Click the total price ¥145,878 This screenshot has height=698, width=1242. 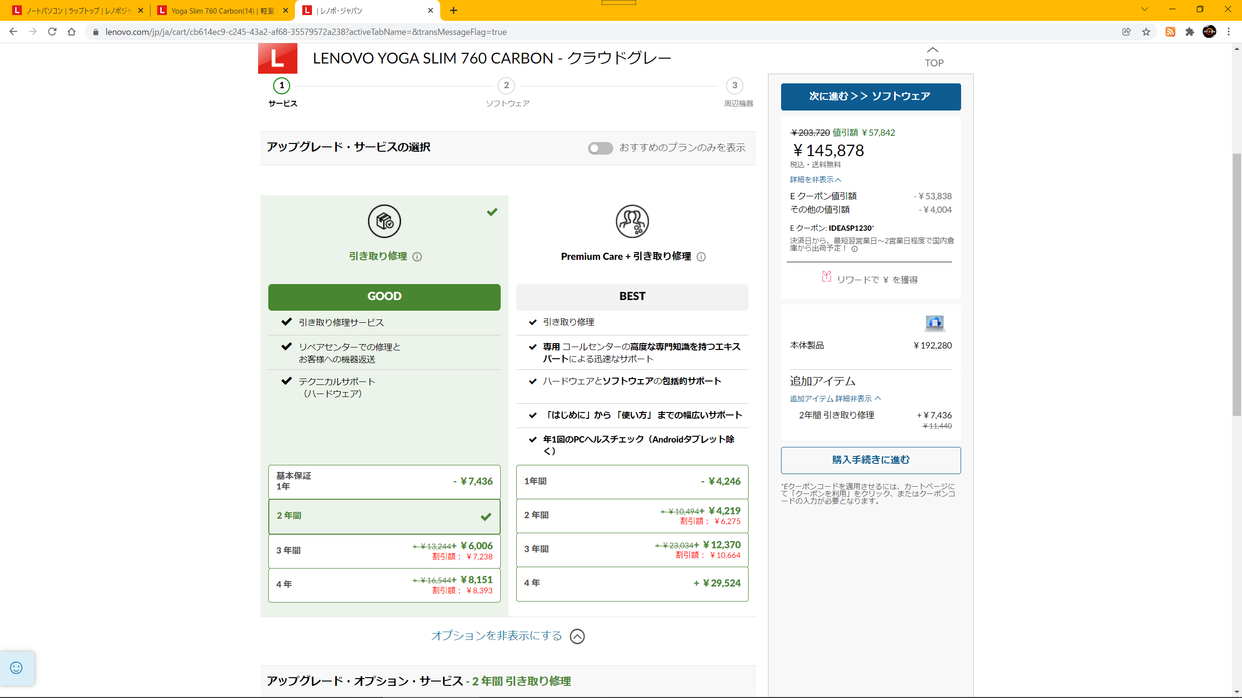828,151
